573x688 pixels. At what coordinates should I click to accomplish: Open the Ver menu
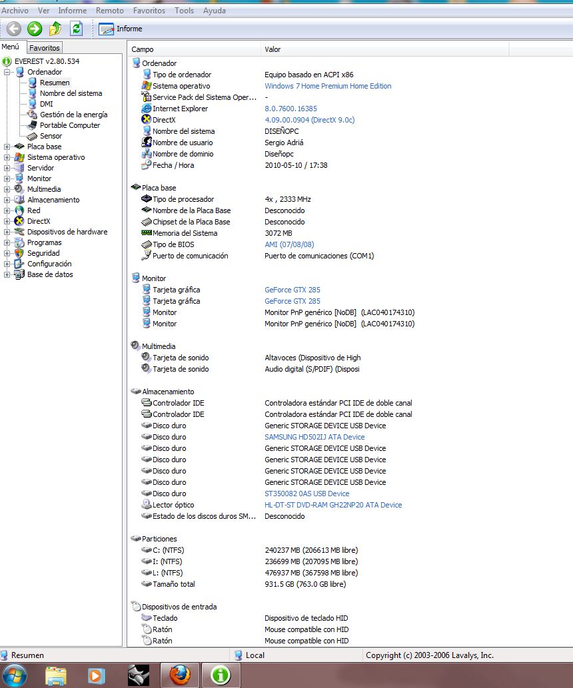tap(43, 11)
